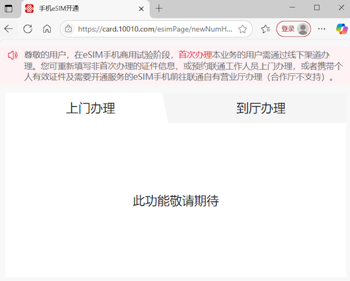The width and height of the screenshot is (350, 281).
Task: Open the tab actions sidebar icon
Action: 9,9
